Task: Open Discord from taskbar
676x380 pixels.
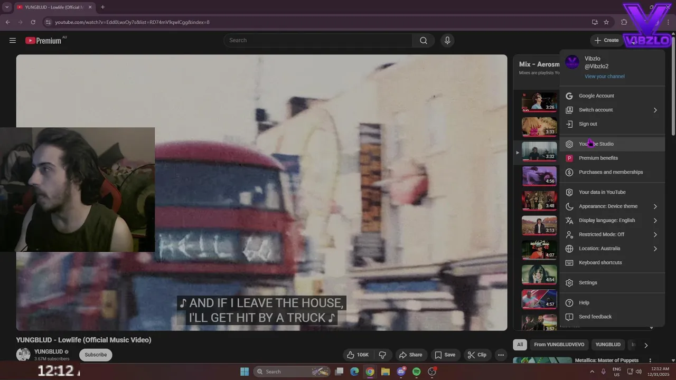Action: [x=401, y=372]
